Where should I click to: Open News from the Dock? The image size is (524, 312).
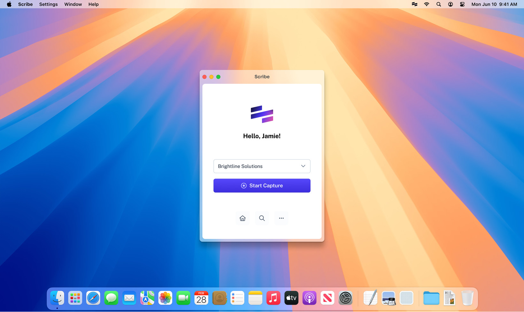tap(327, 298)
